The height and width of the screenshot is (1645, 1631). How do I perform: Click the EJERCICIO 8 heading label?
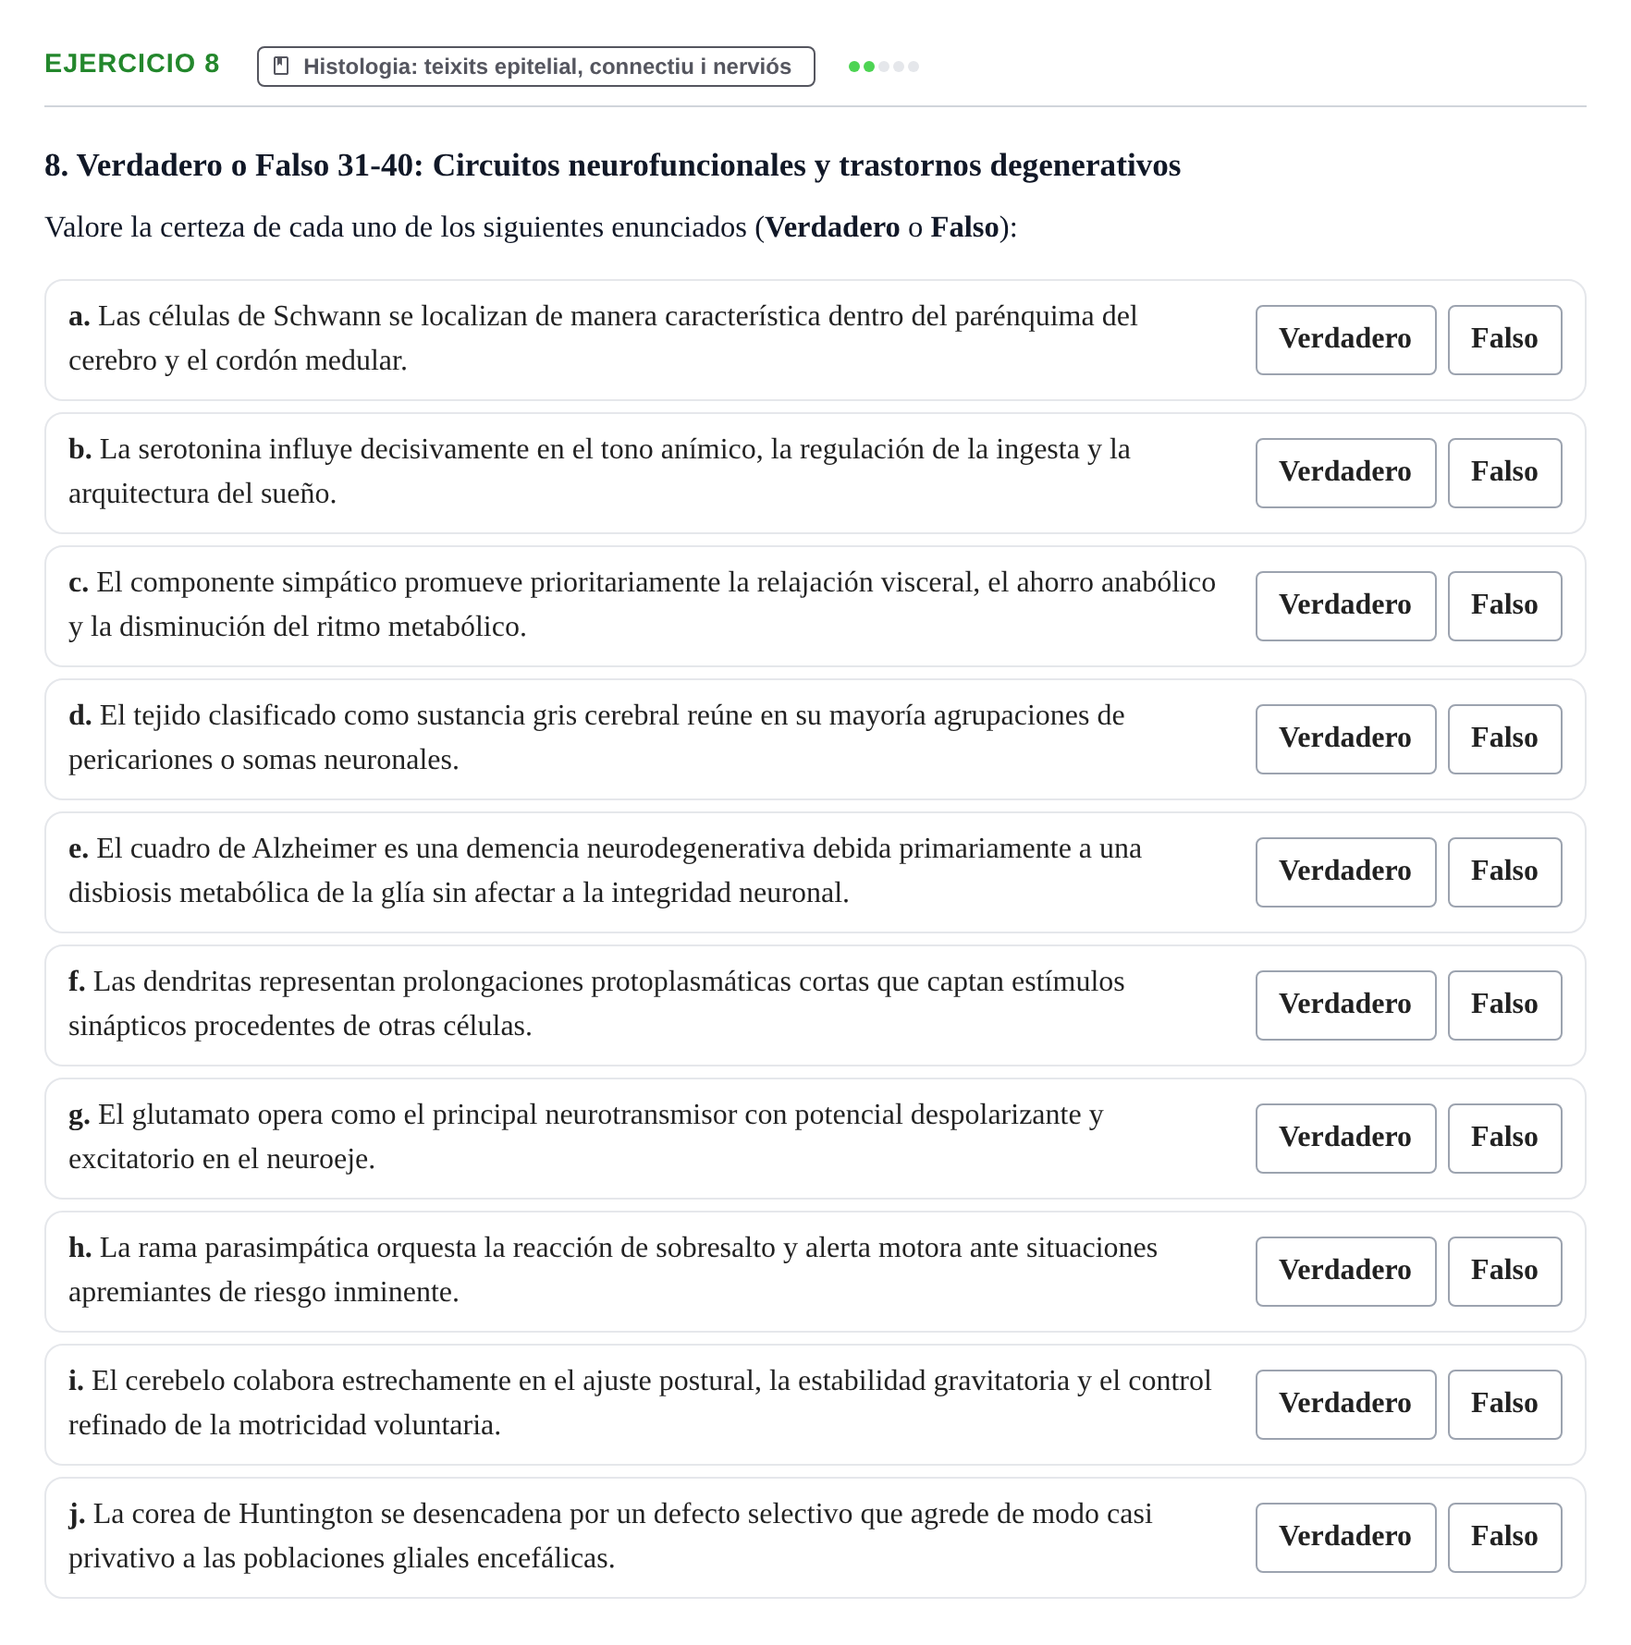click(132, 64)
